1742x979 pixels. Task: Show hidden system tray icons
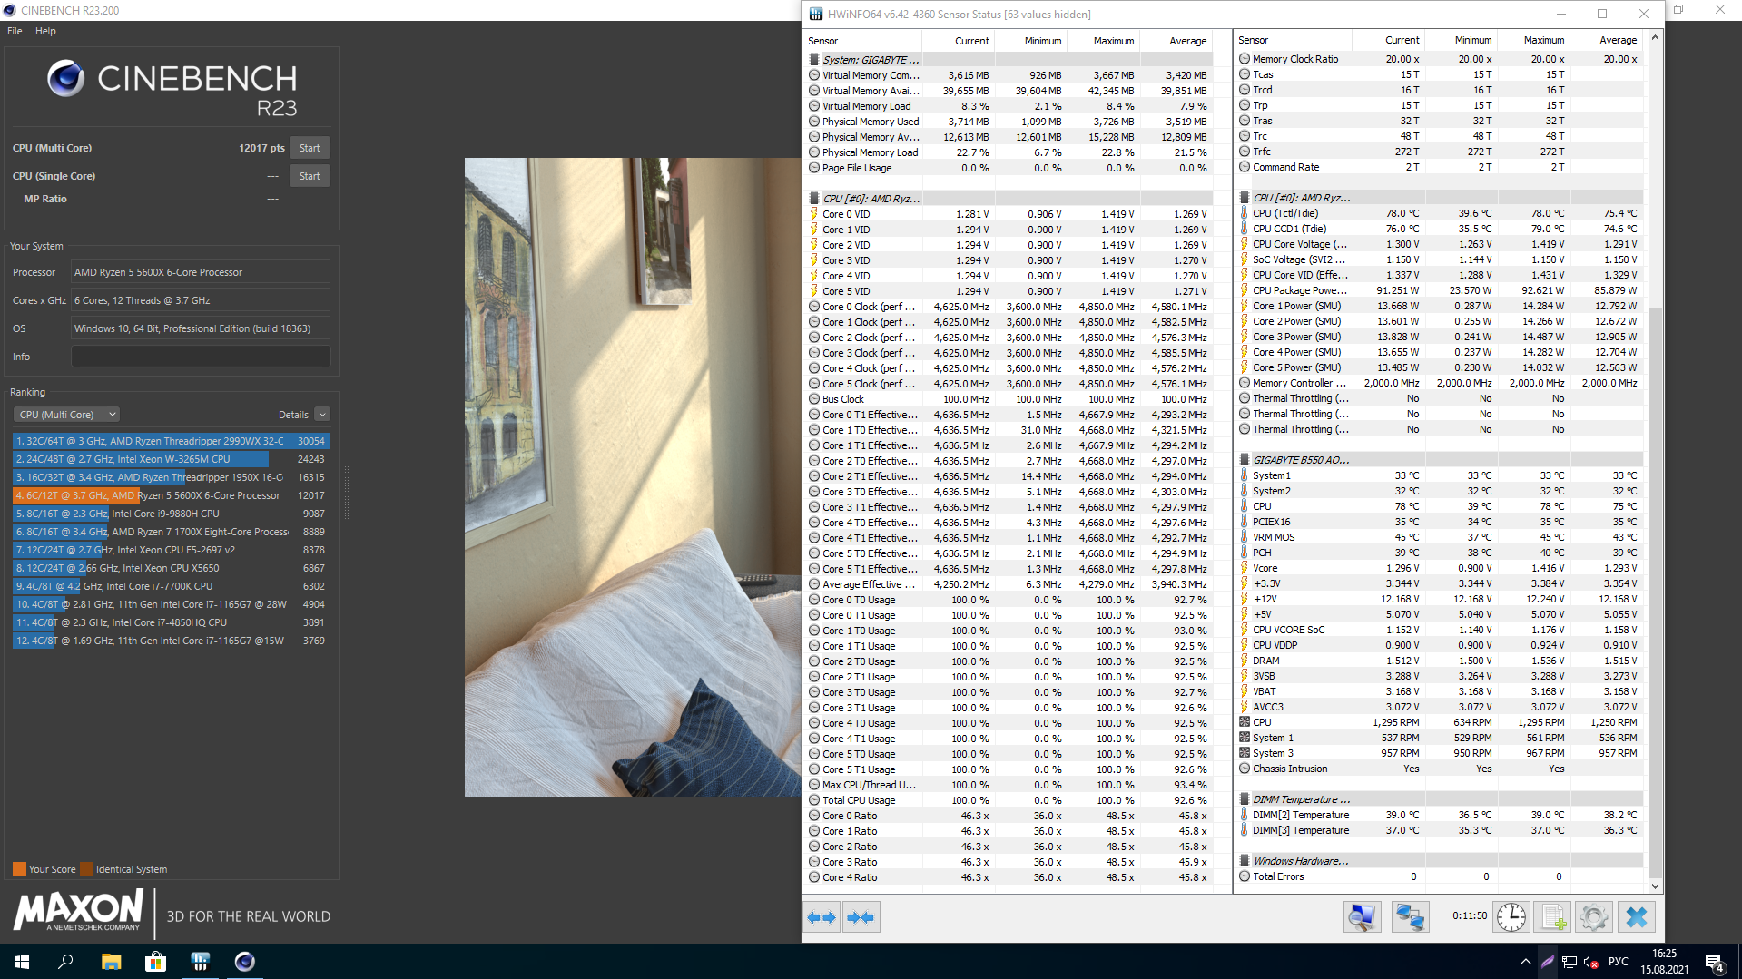pyautogui.click(x=1525, y=962)
